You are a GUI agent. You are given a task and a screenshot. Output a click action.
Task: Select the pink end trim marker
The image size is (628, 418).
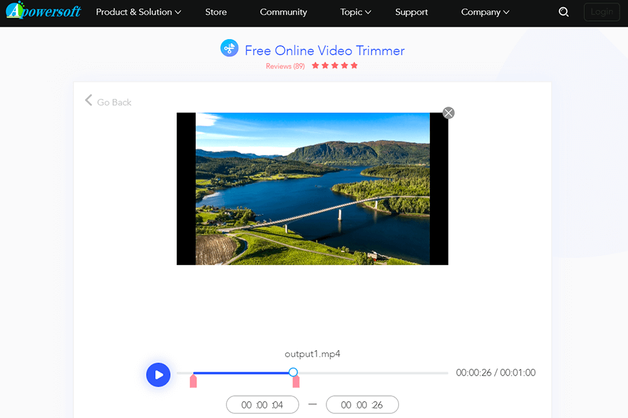[x=296, y=381]
